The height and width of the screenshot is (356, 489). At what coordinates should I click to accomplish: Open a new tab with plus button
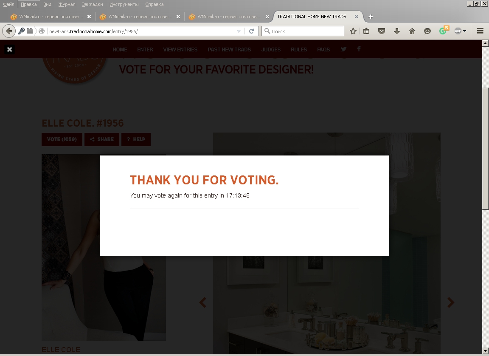[371, 17]
